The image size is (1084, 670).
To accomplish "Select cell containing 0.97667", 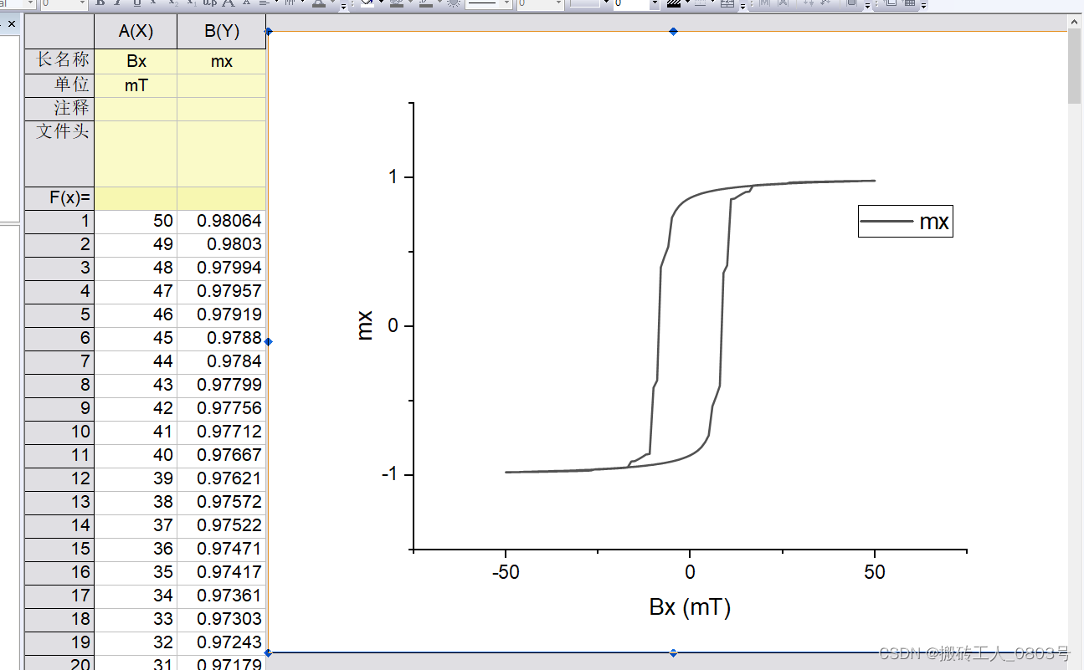I will pyautogui.click(x=222, y=455).
